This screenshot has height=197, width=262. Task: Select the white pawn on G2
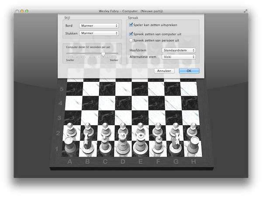tap(175, 129)
